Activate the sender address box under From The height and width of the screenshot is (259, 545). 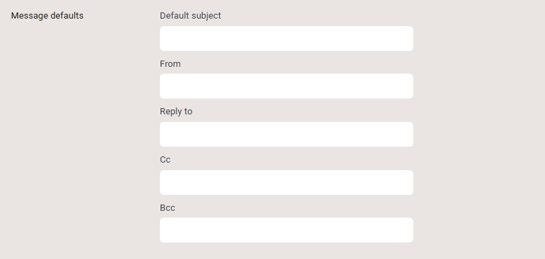[x=287, y=86]
